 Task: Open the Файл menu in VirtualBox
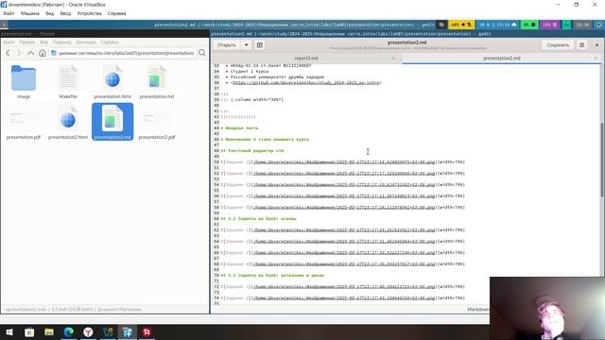[9, 13]
